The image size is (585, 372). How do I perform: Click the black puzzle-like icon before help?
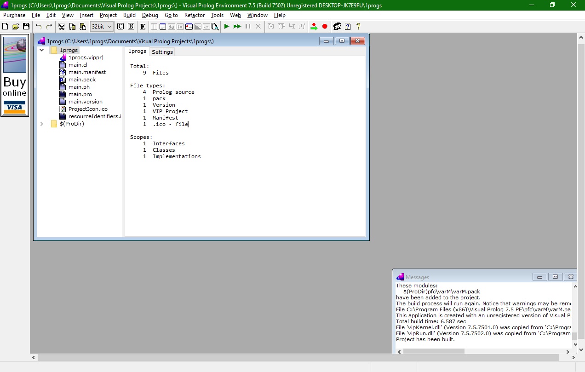point(337,27)
